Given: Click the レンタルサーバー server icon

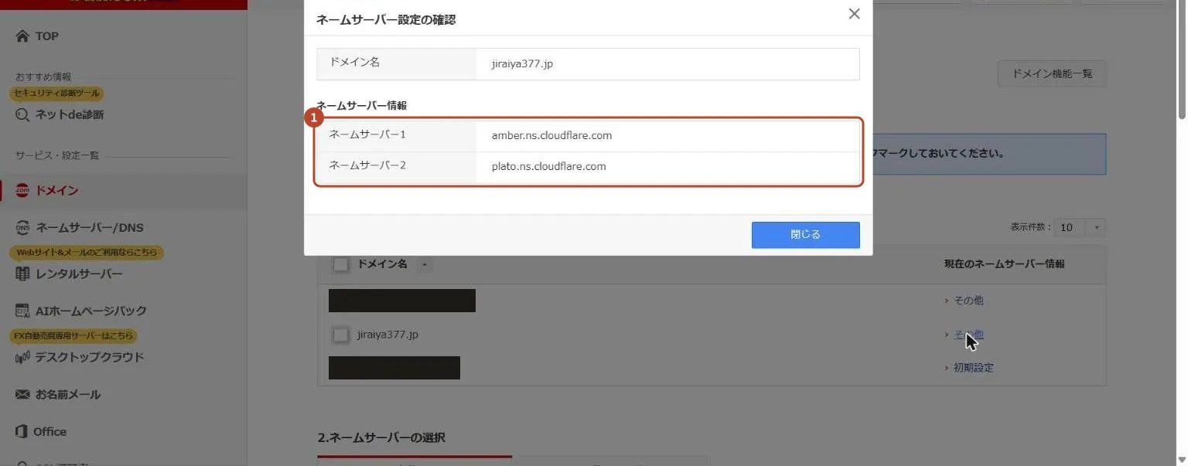Looking at the screenshot, I should [22, 274].
